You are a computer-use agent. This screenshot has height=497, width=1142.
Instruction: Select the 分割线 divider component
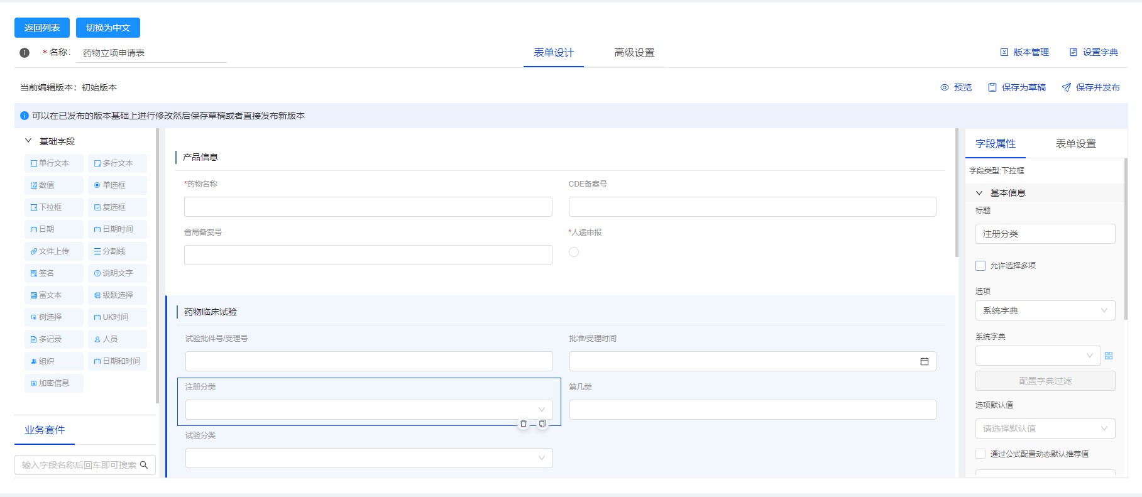pyautogui.click(x=117, y=251)
